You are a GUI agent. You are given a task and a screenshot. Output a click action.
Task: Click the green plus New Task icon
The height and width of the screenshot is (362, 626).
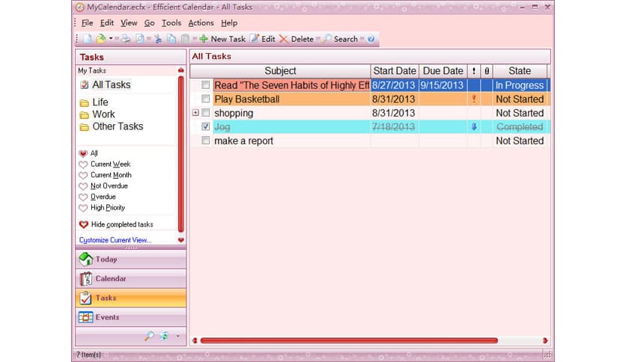(204, 39)
